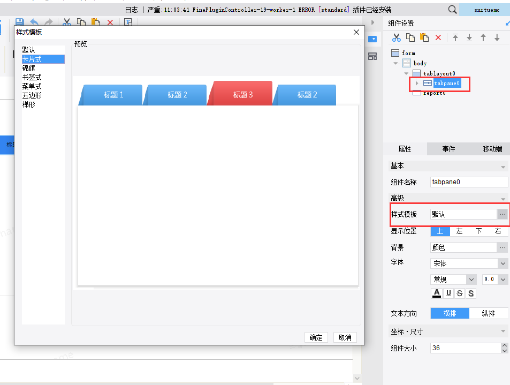Image resolution: width=510 pixels, height=385 pixels.
Task: Collapse the 高级 section
Action: click(x=503, y=199)
